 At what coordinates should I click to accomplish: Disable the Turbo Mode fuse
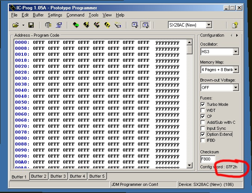coord(203,104)
